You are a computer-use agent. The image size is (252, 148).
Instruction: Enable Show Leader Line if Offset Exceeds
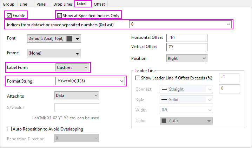[x=138, y=78]
